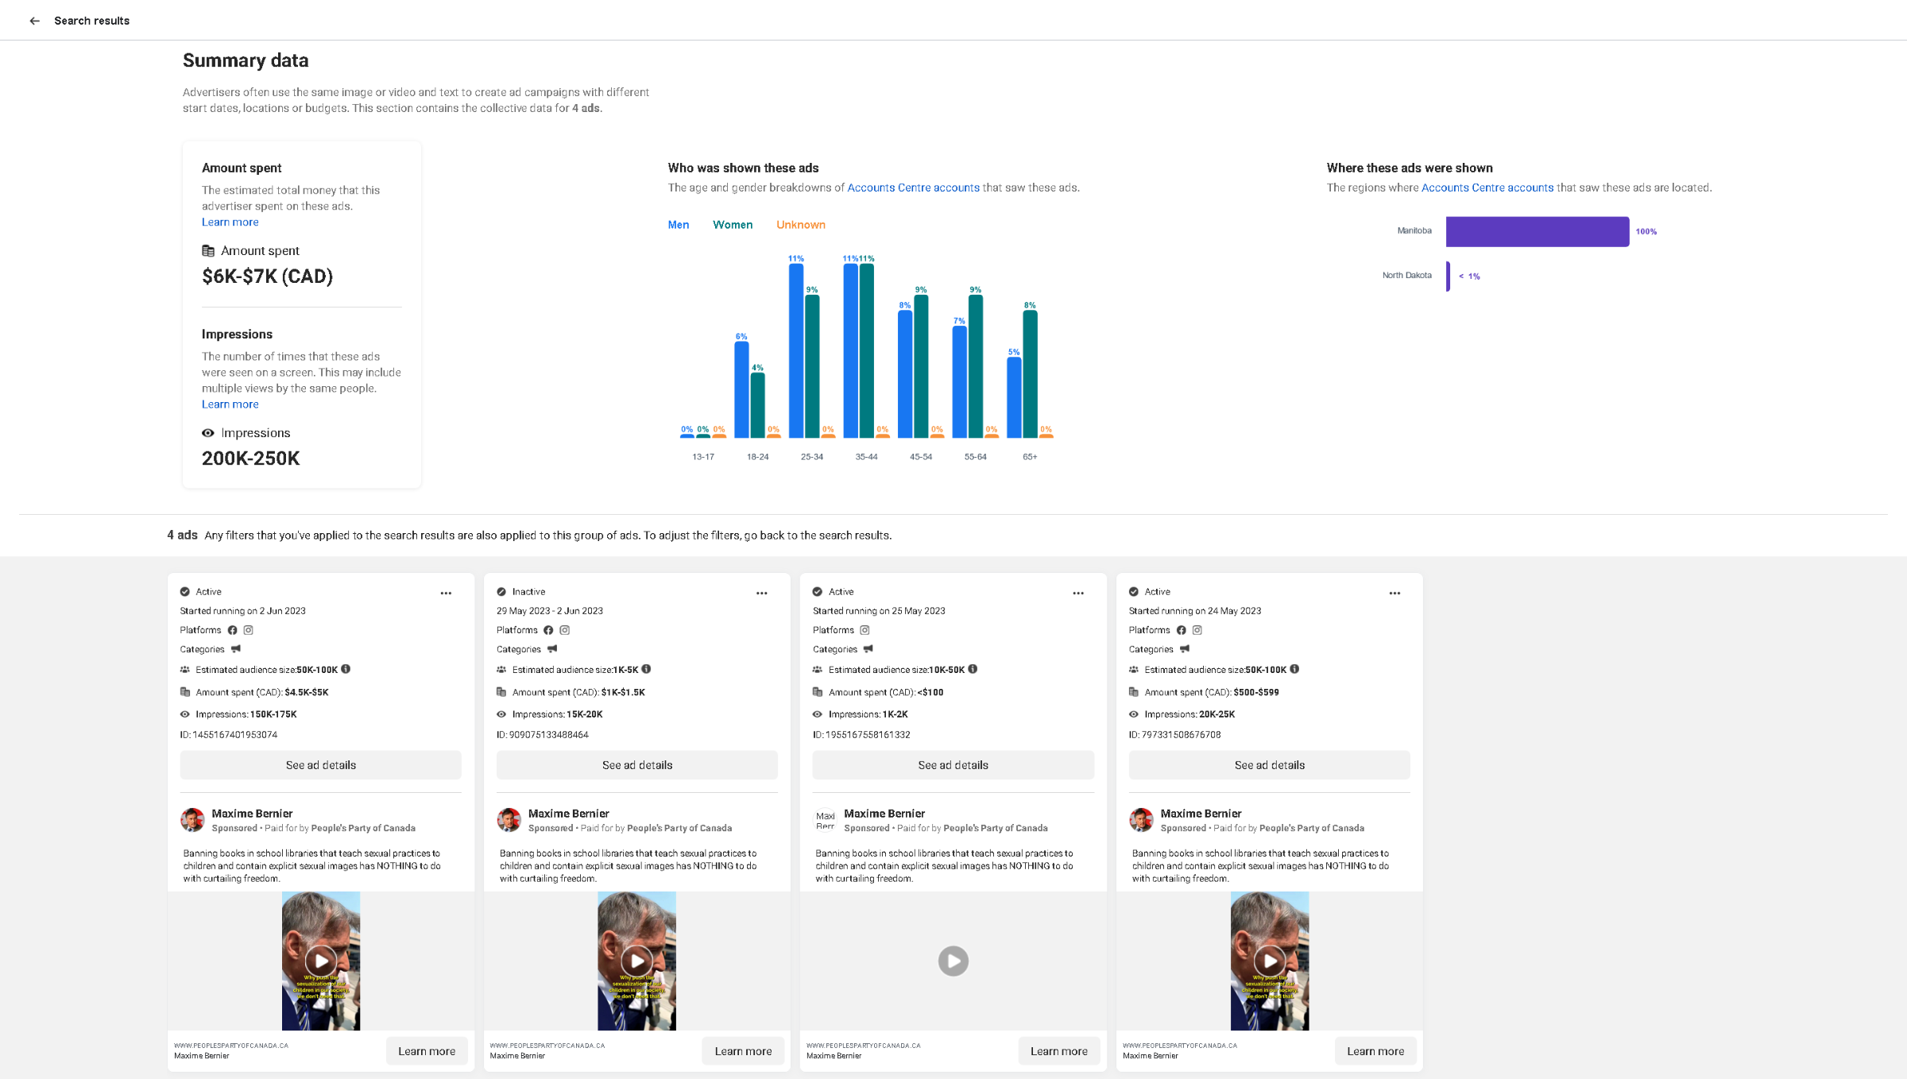This screenshot has height=1079, width=1907.
Task: Click the ID: 1955167558161332 text
Action: (861, 735)
